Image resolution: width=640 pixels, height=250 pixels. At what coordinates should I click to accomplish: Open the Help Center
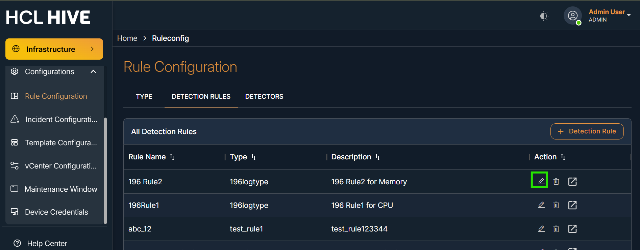[x=47, y=243]
